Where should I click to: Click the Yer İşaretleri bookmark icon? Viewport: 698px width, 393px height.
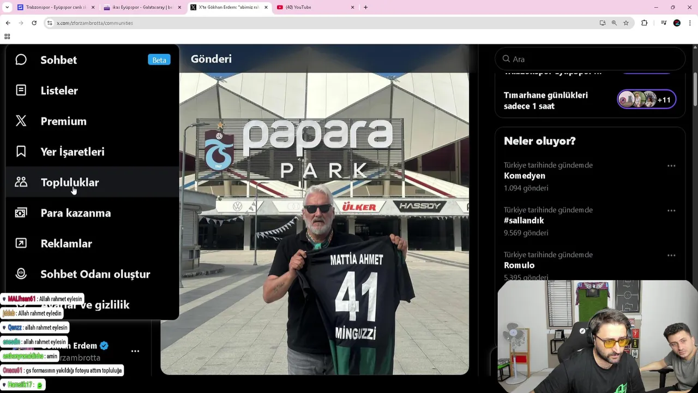[21, 151]
